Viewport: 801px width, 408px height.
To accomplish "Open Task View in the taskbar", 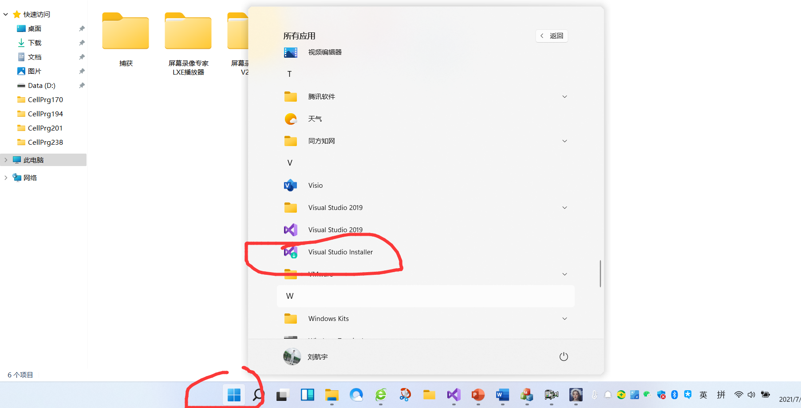I will [x=283, y=395].
